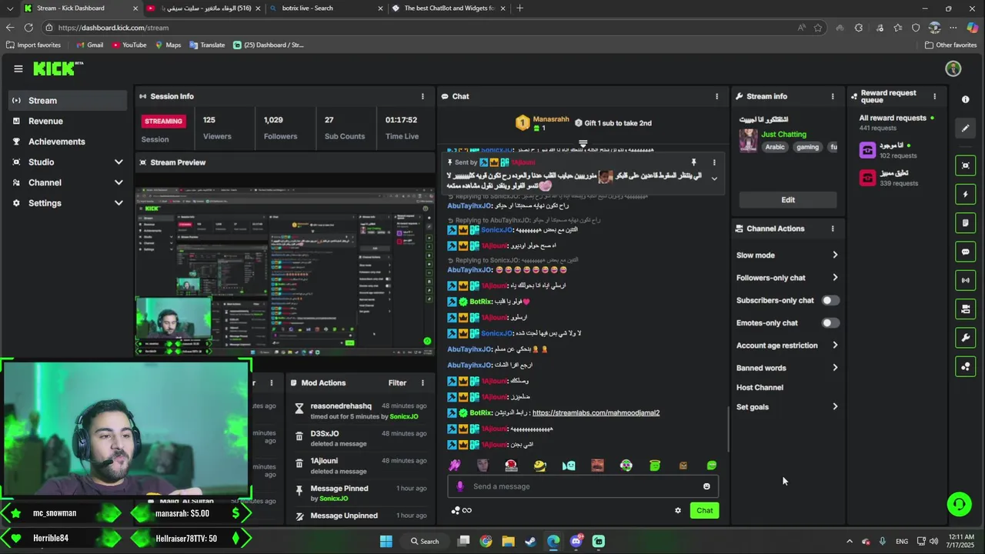Image resolution: width=985 pixels, height=554 pixels.
Task: Click the Just Chatting category link
Action: [783, 135]
